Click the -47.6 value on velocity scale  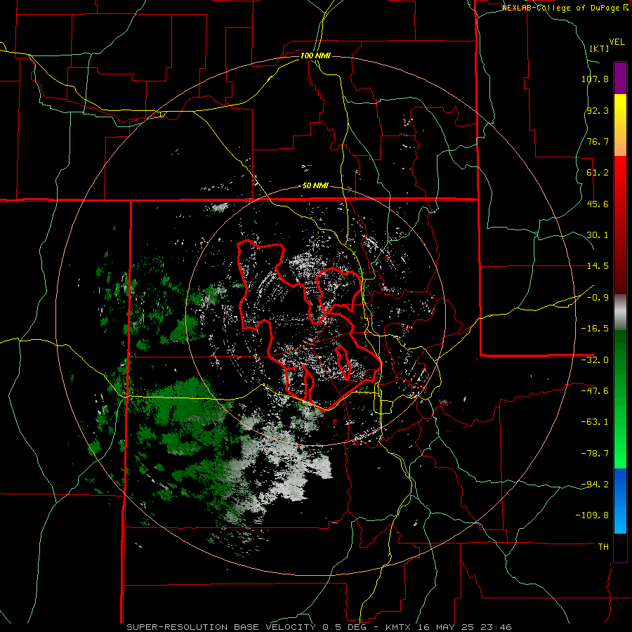(x=595, y=391)
